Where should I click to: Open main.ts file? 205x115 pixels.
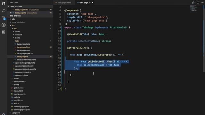[x=17, y=97]
